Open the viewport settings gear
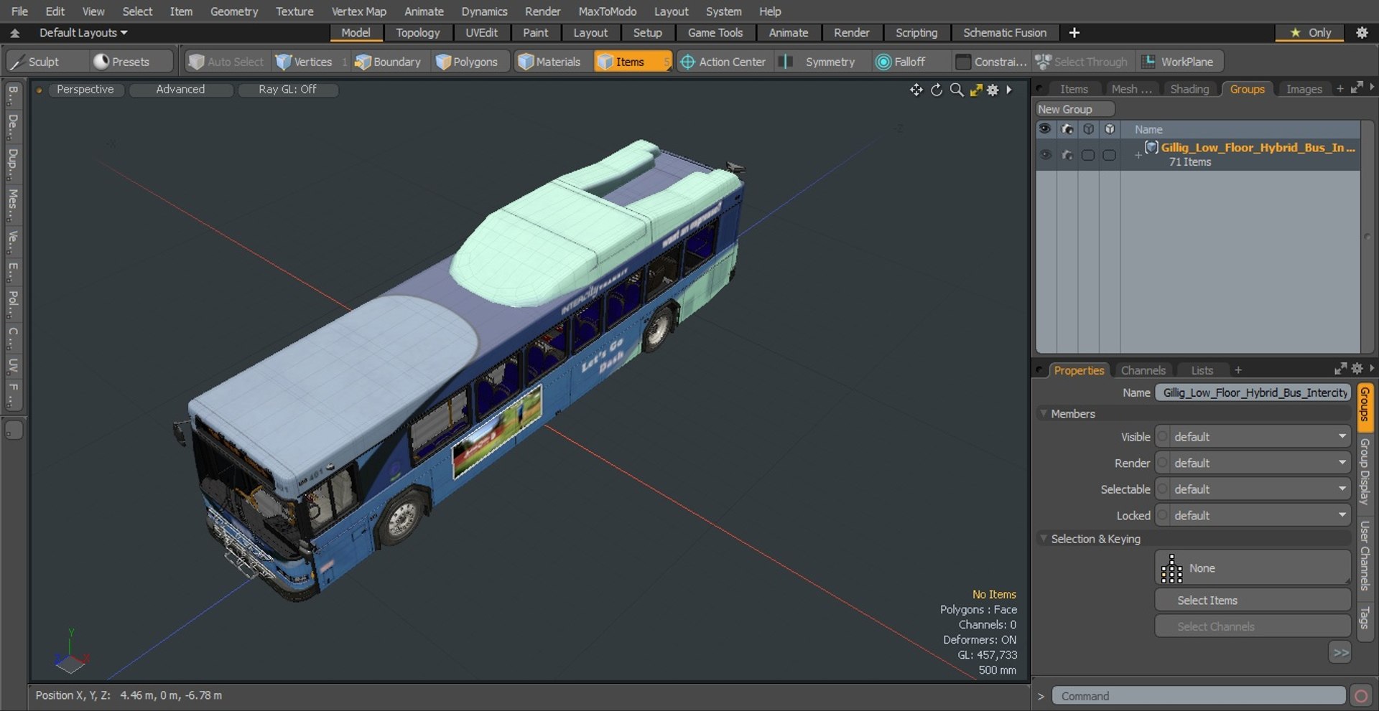Screen dimensions: 1379x711 click(x=993, y=90)
